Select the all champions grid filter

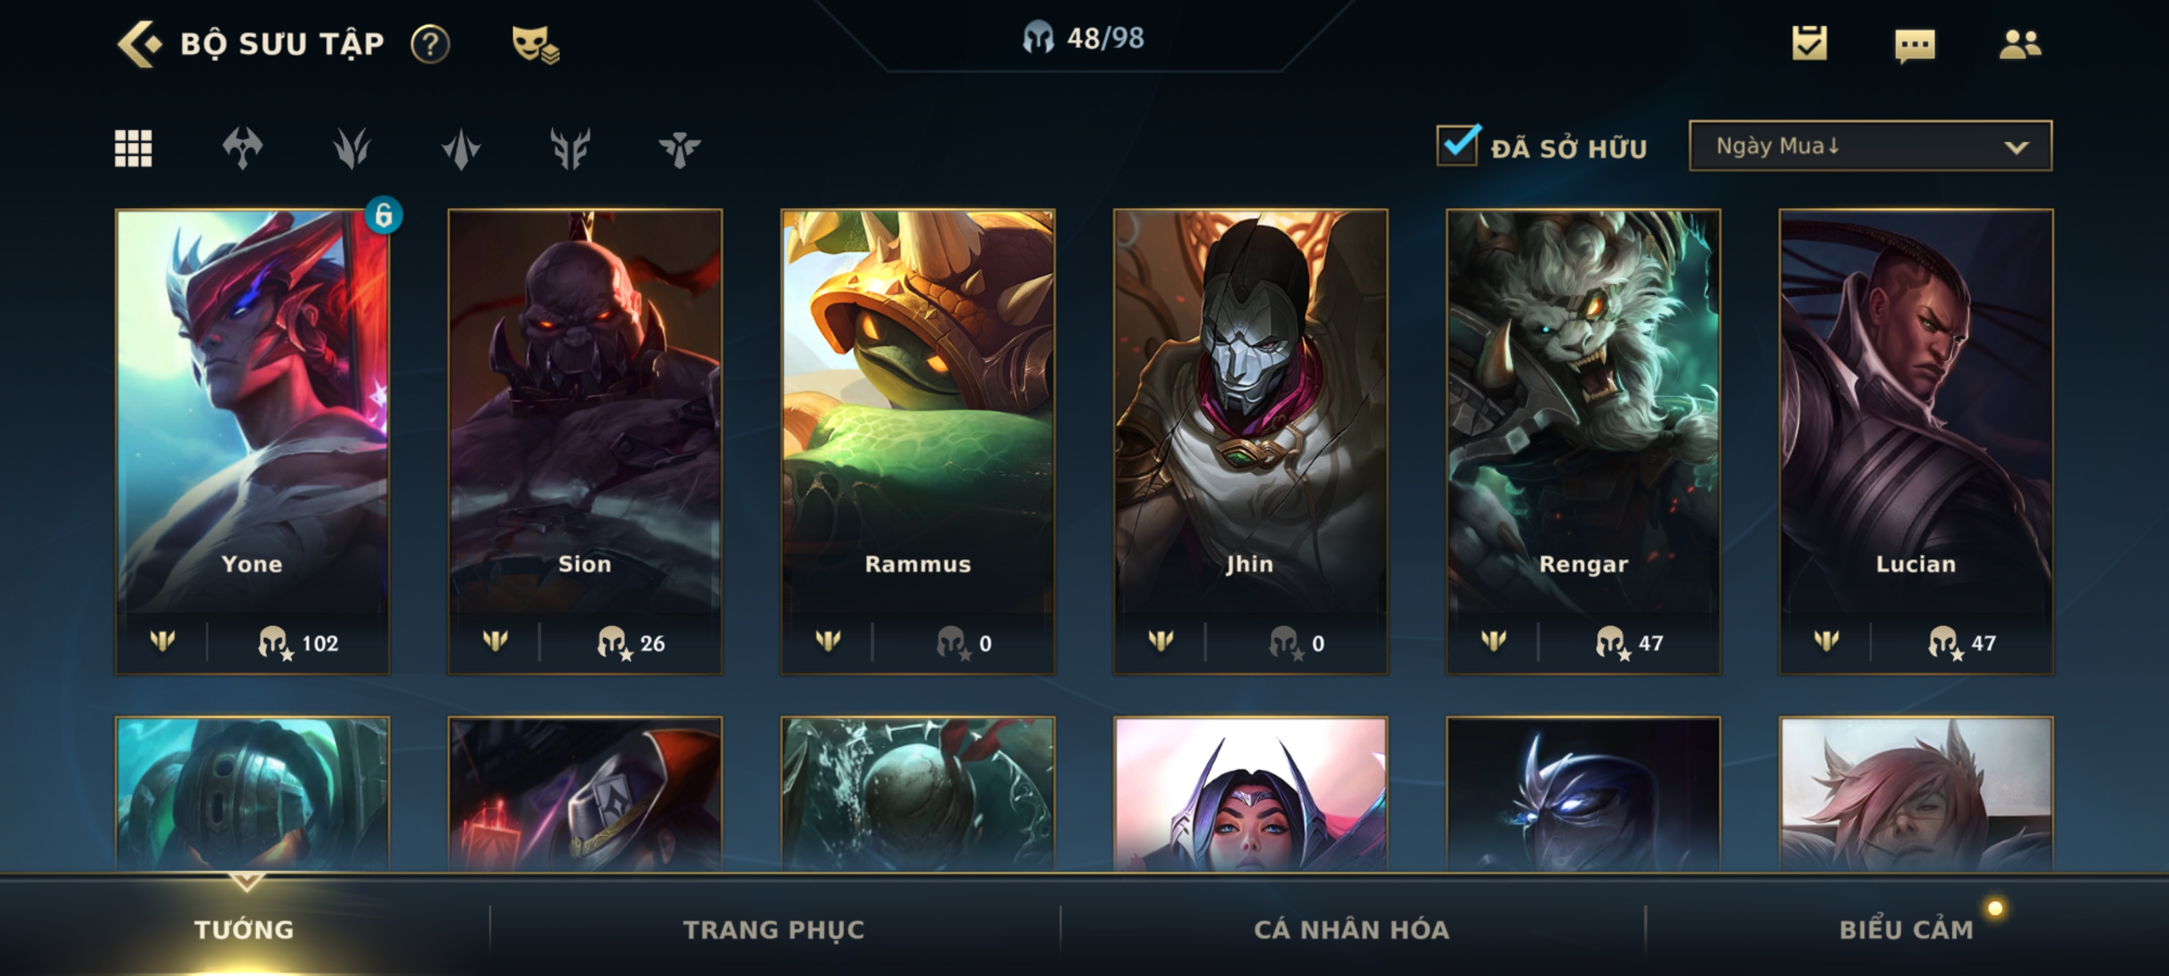click(x=133, y=148)
